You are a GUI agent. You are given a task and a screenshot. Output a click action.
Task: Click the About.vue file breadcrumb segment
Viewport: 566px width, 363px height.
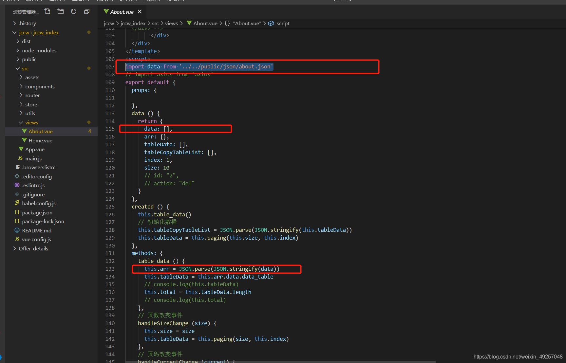205,23
